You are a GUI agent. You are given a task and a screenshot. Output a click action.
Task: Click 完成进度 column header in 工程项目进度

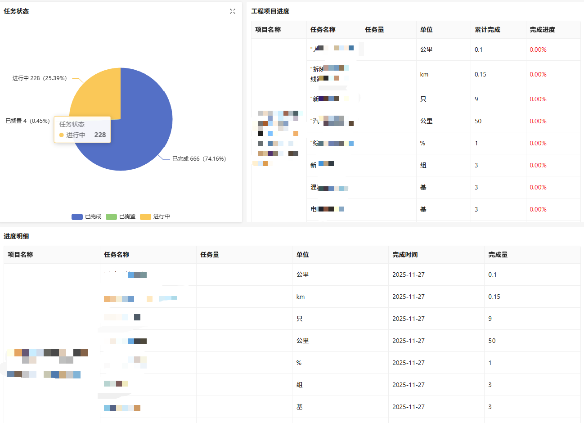(542, 30)
